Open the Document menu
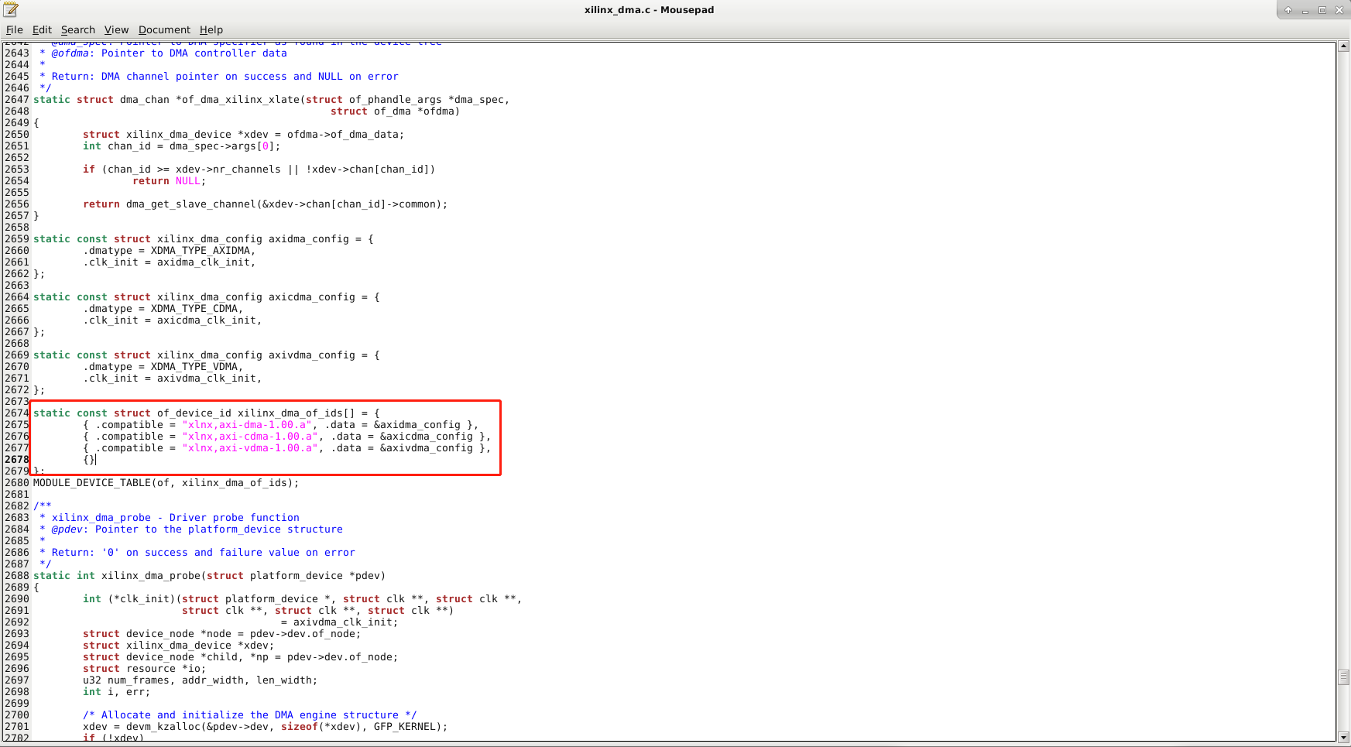This screenshot has width=1351, height=747. click(x=164, y=29)
